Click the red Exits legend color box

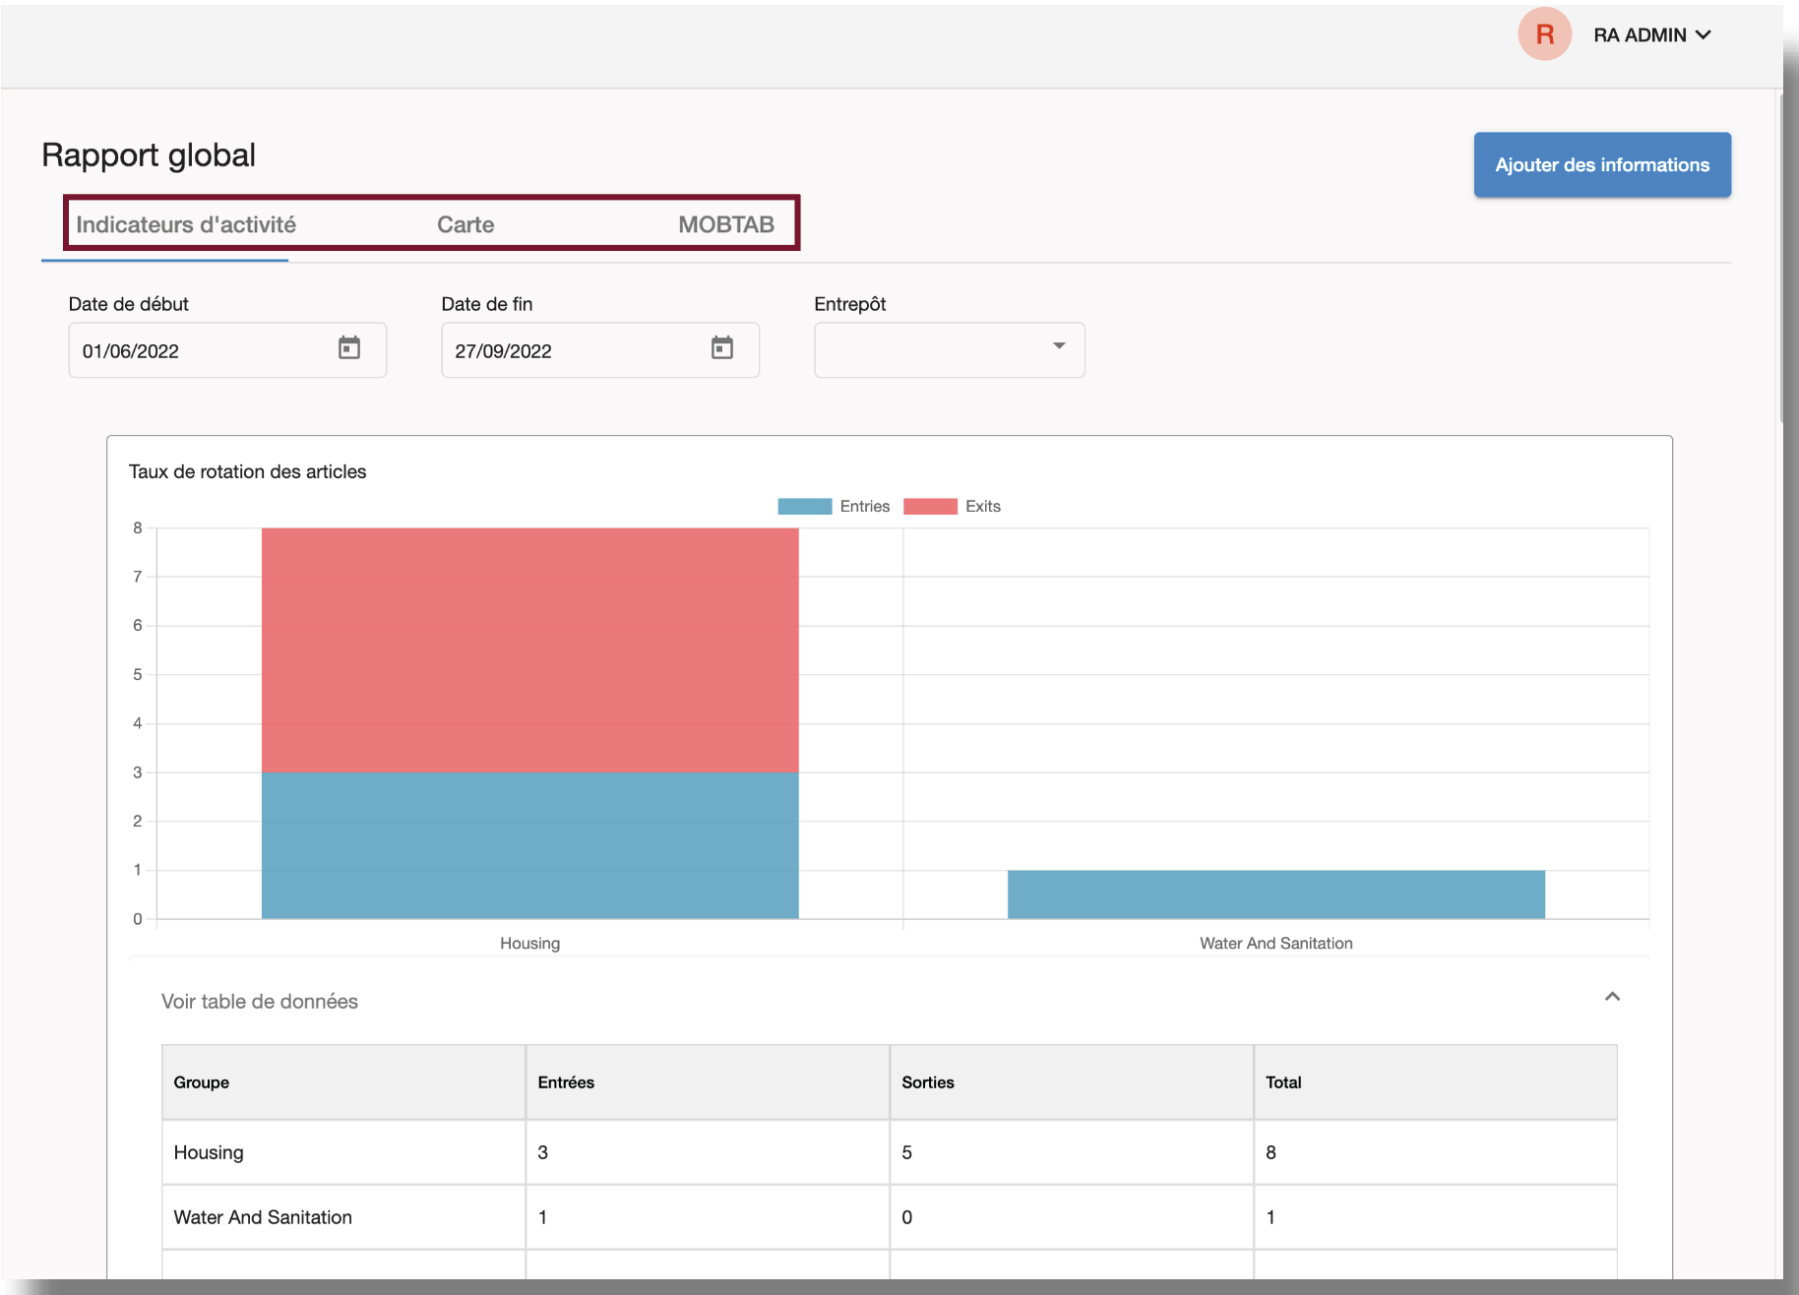[930, 506]
